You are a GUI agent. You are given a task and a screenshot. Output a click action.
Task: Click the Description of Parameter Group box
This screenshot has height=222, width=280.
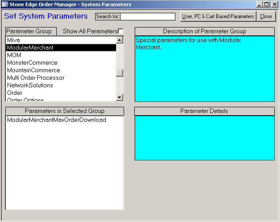click(x=205, y=69)
